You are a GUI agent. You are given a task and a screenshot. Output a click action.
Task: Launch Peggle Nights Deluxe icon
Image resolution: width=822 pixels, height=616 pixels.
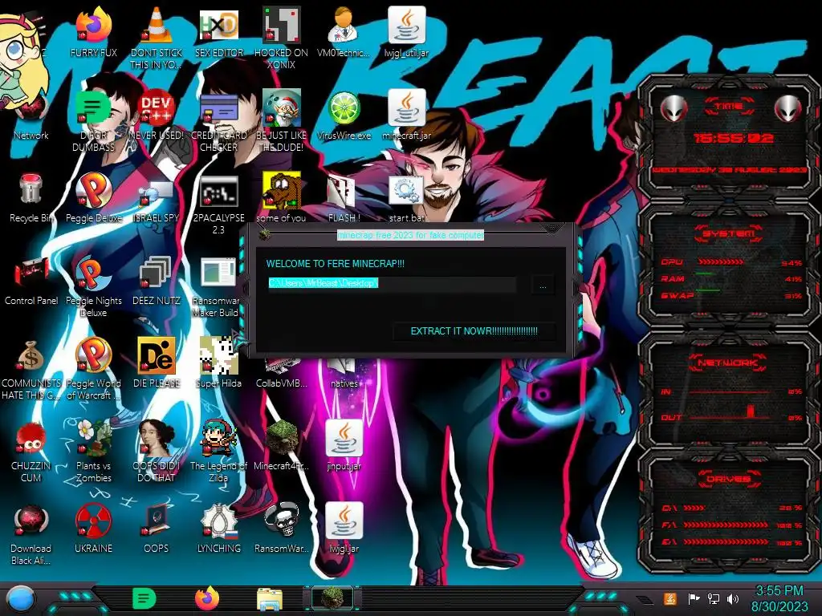[x=93, y=274]
